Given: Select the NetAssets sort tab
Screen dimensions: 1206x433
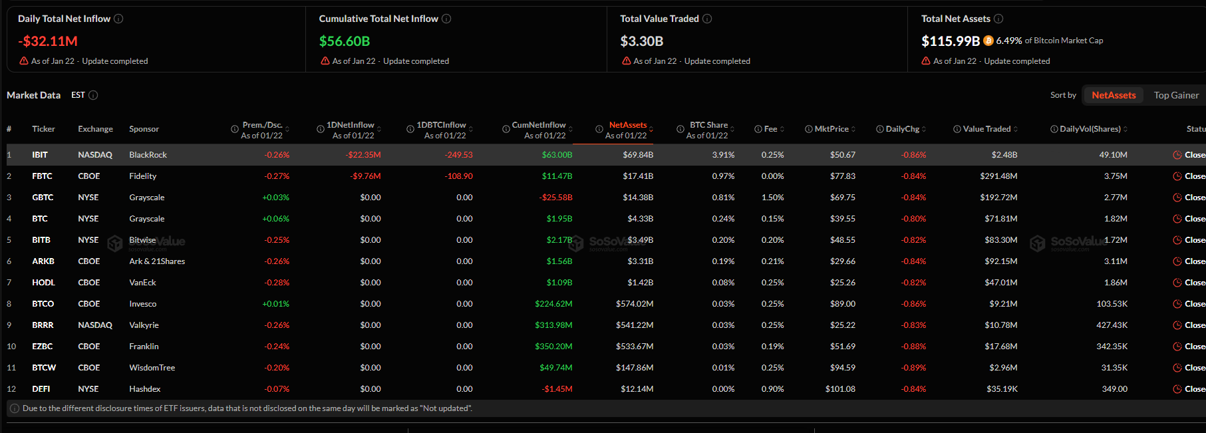Looking at the screenshot, I should click(1114, 95).
